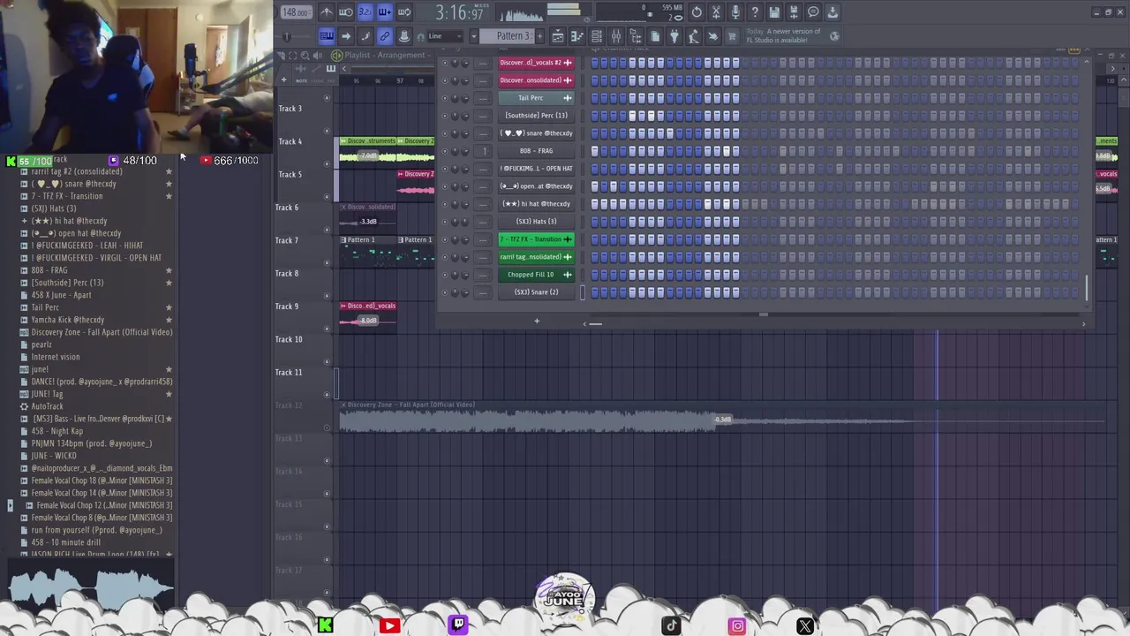This screenshot has height=636, width=1130.
Task: Open the piano roll view icon
Action: (577, 36)
